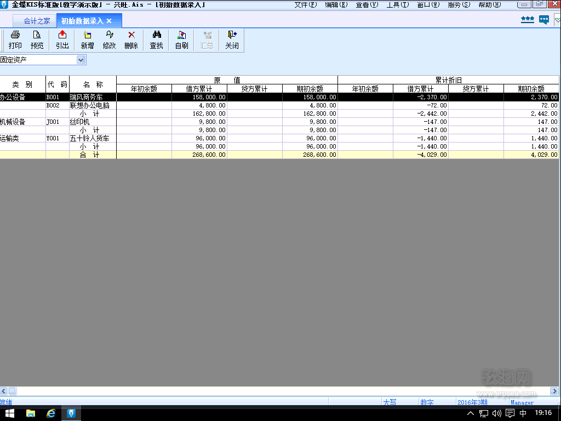Open the Action Center notification icon
561x421 pixels.
(x=510, y=413)
